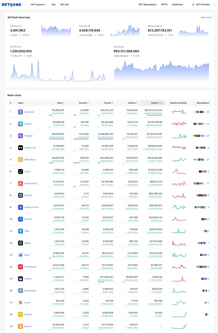Click the Ethereum chain icon
This screenshot has width=218, height=333.
point(20,112)
